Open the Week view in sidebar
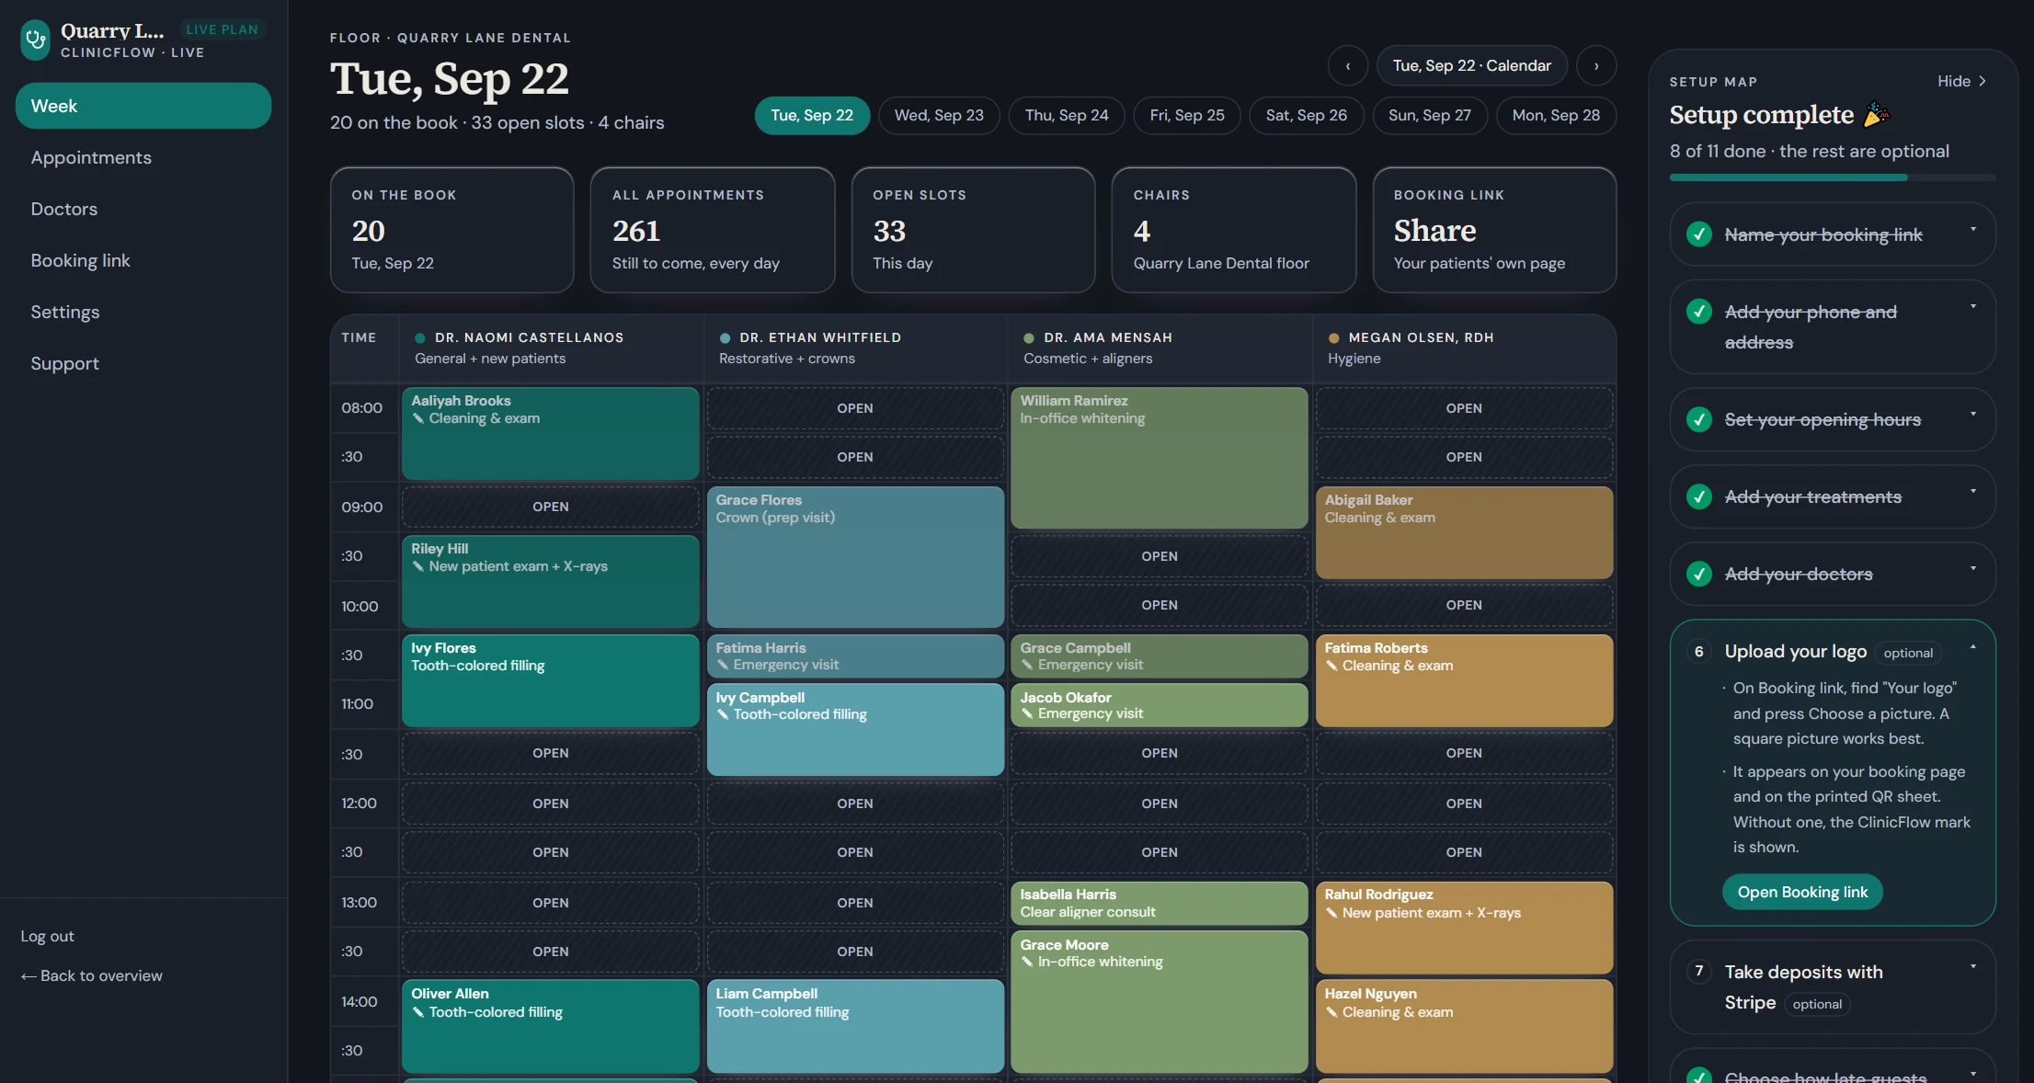Viewport: 2034px width, 1083px height. pos(143,106)
